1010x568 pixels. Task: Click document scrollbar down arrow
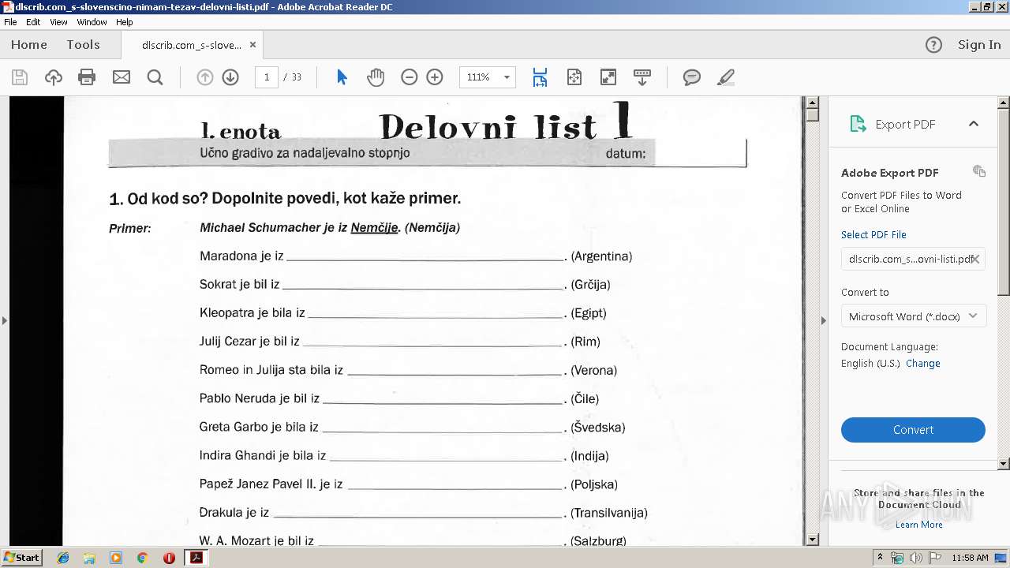pos(812,540)
